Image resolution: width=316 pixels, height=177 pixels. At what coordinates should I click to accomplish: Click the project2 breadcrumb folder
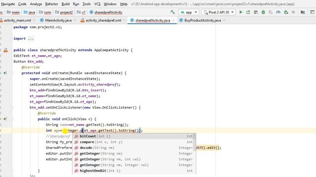pyautogui.click(x=64, y=12)
